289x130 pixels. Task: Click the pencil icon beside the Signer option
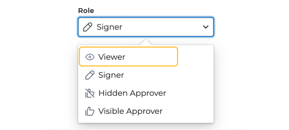coord(90,75)
